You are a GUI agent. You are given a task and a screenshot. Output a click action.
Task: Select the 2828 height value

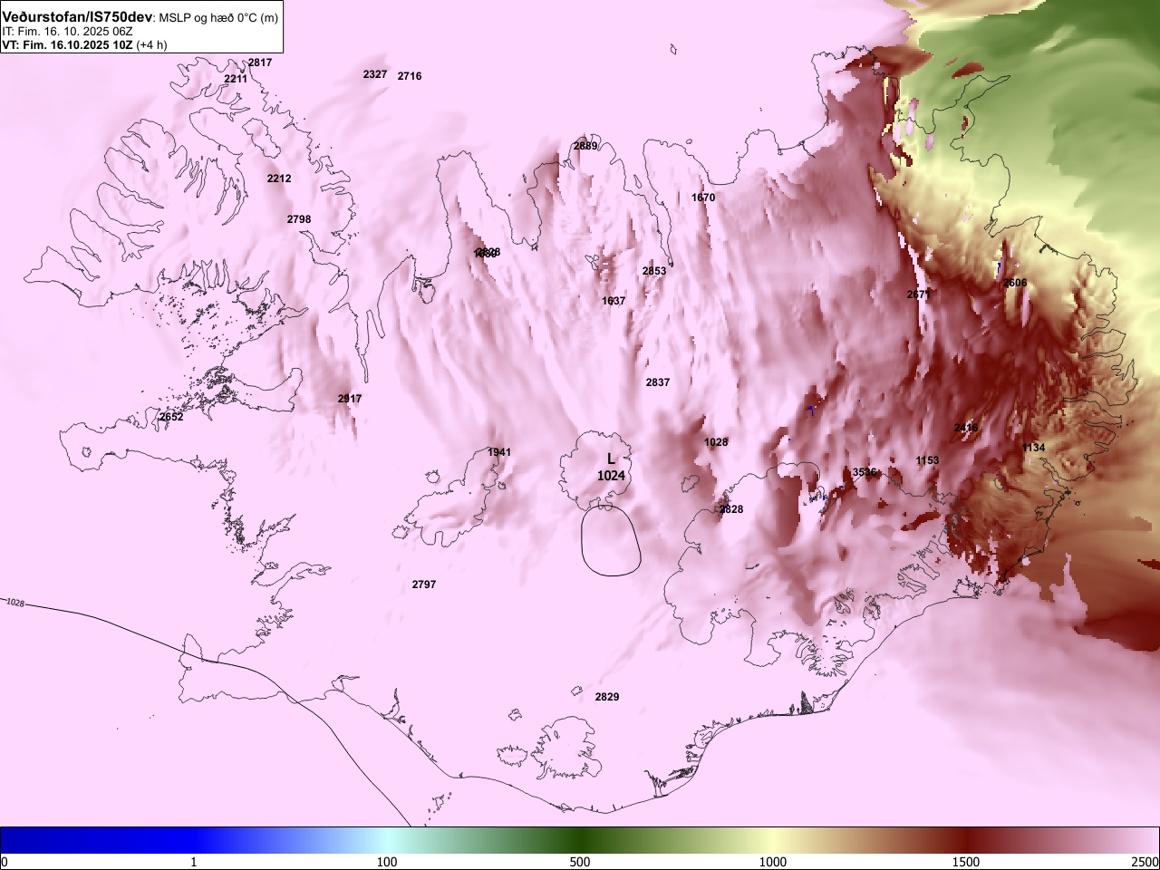click(731, 509)
